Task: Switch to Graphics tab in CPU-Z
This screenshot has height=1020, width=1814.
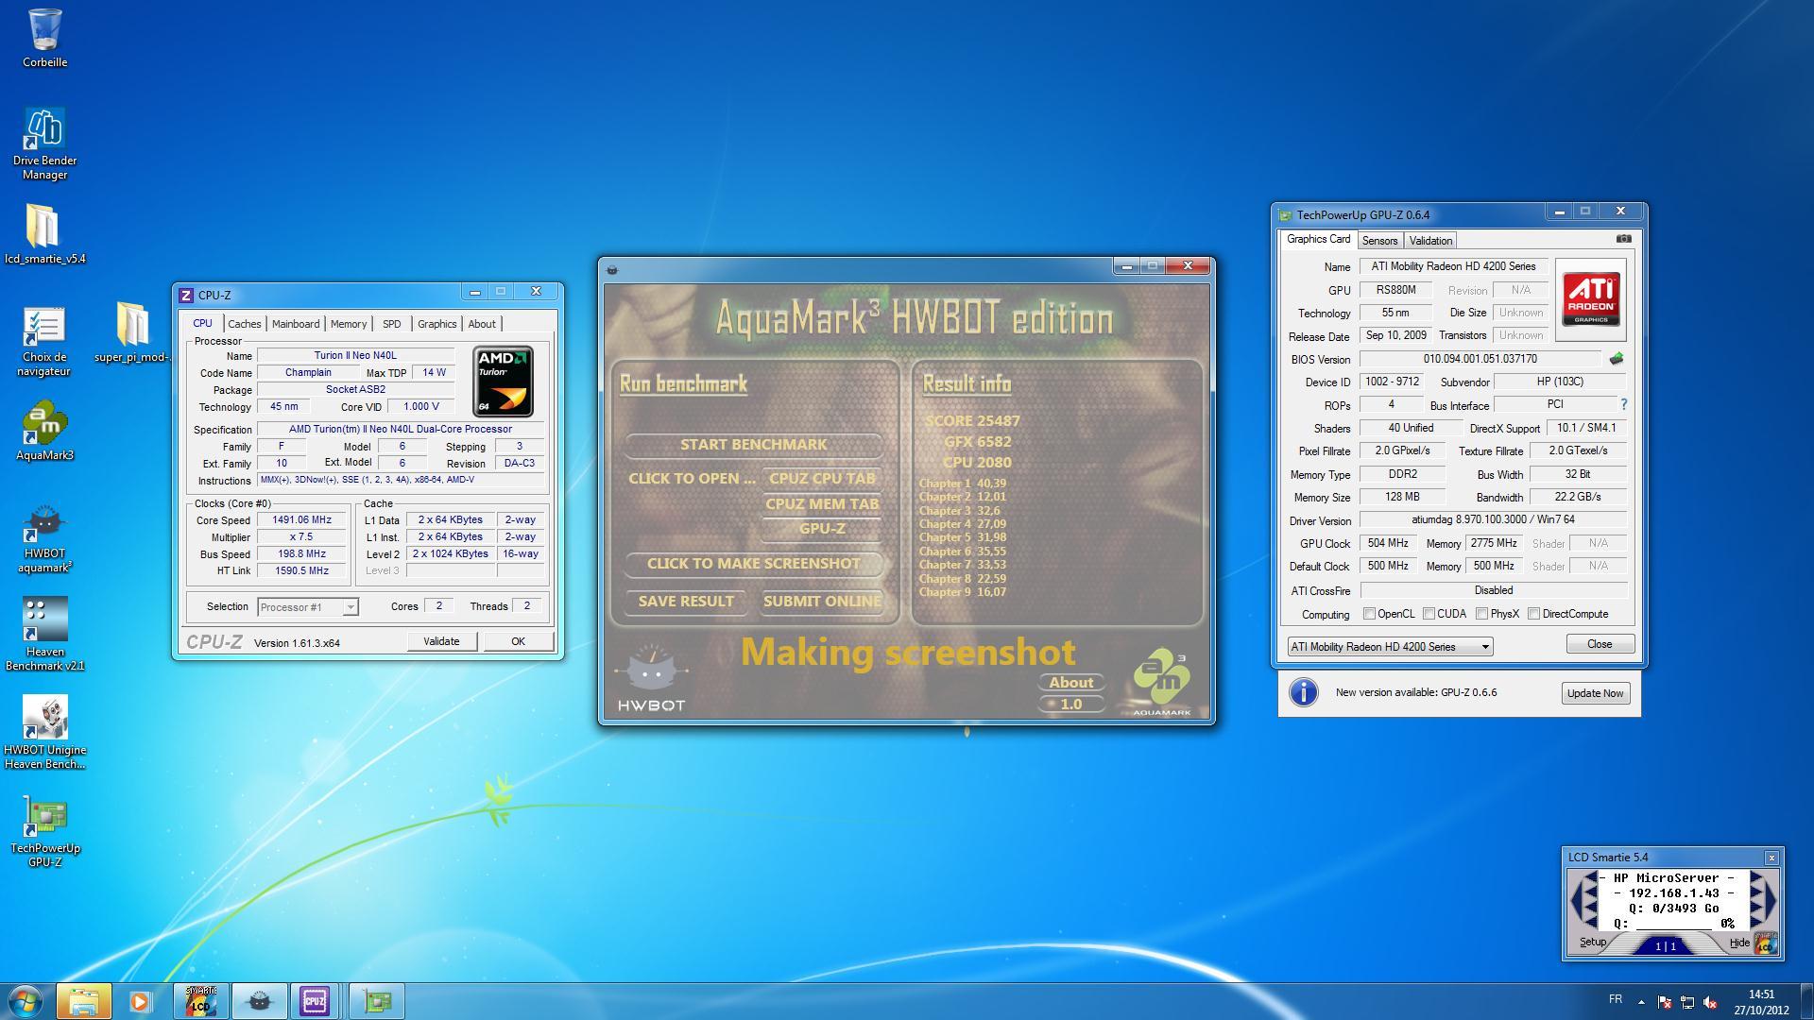Action: (x=436, y=324)
